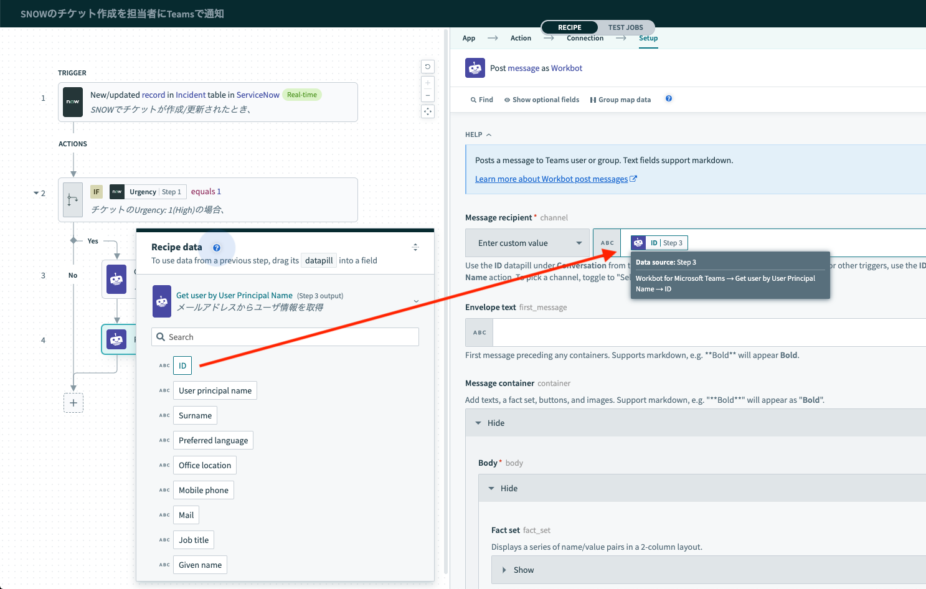Switch to the RECIPE toggle tab
926x589 pixels.
(x=569, y=27)
